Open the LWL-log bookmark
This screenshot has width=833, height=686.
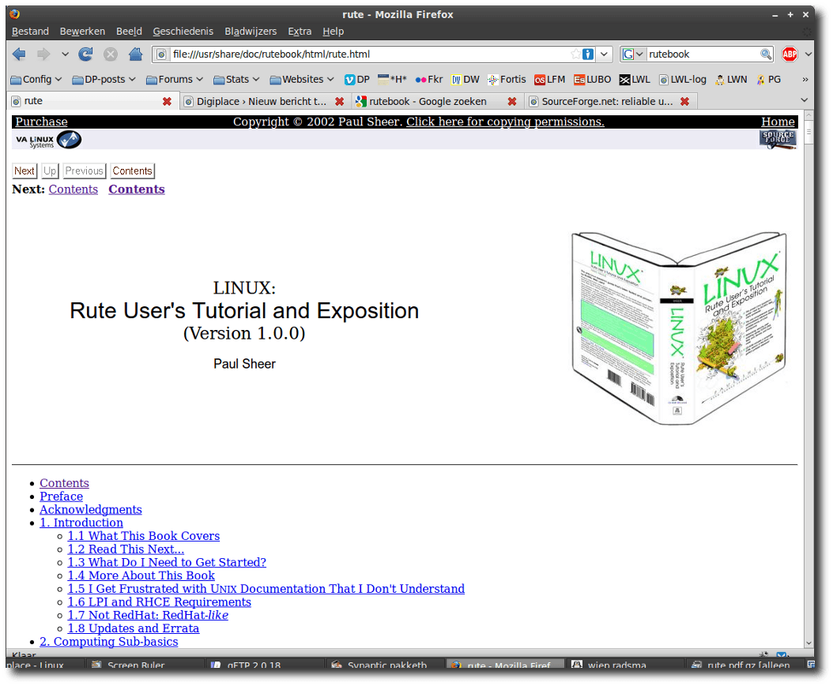683,80
